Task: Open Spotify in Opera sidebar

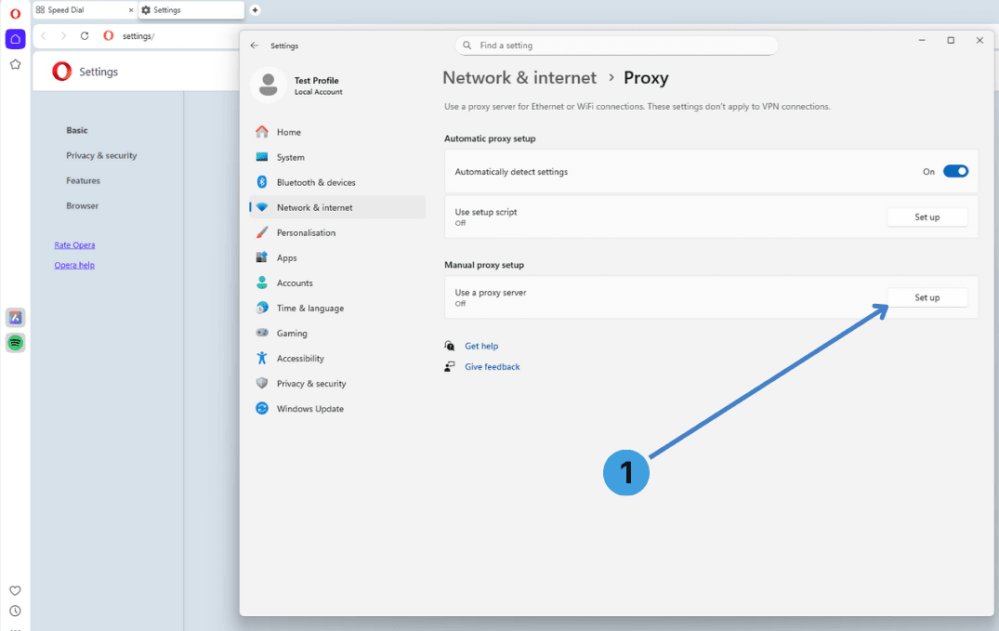Action: [15, 343]
